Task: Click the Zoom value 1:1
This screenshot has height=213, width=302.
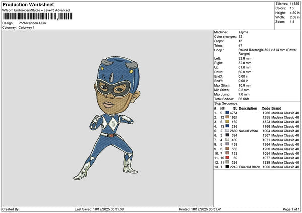Action: point(292,22)
